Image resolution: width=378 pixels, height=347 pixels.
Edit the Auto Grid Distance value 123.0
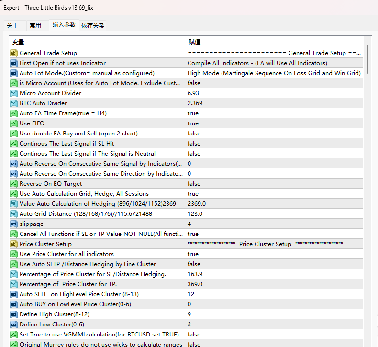[x=275, y=214]
